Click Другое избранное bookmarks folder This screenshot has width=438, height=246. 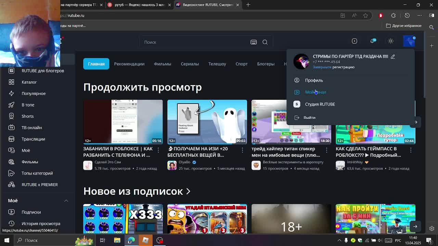404,26
